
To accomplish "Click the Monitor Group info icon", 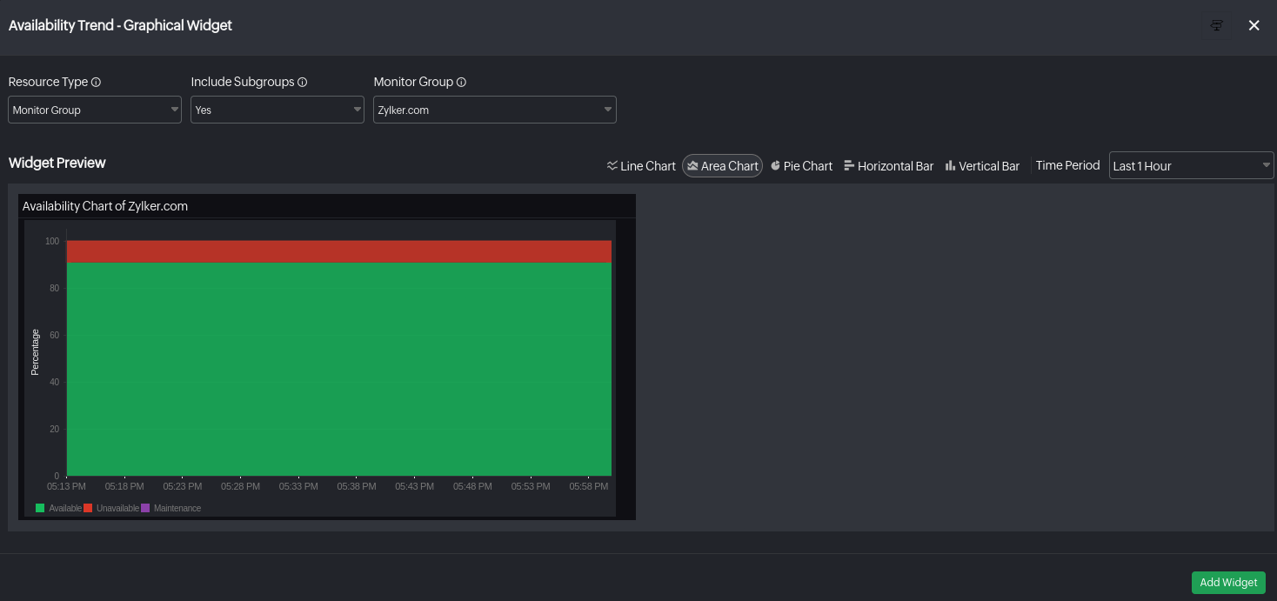I will [x=462, y=82].
